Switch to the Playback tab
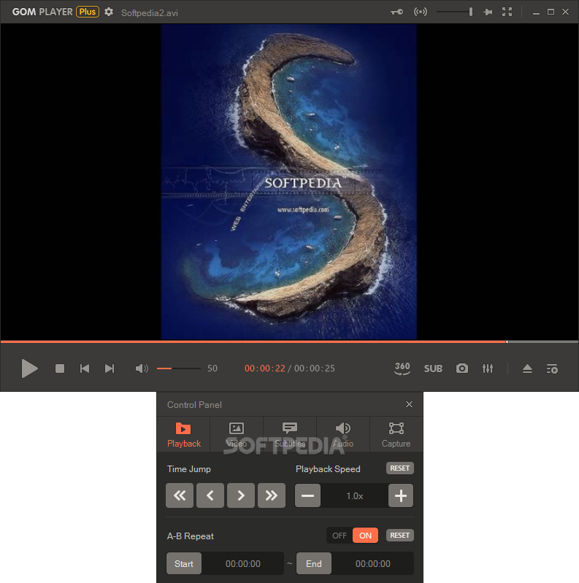 point(183,434)
